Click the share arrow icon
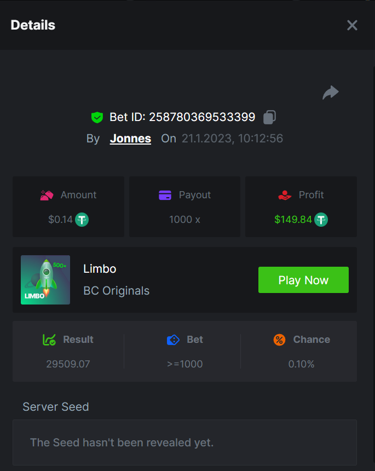 point(330,93)
